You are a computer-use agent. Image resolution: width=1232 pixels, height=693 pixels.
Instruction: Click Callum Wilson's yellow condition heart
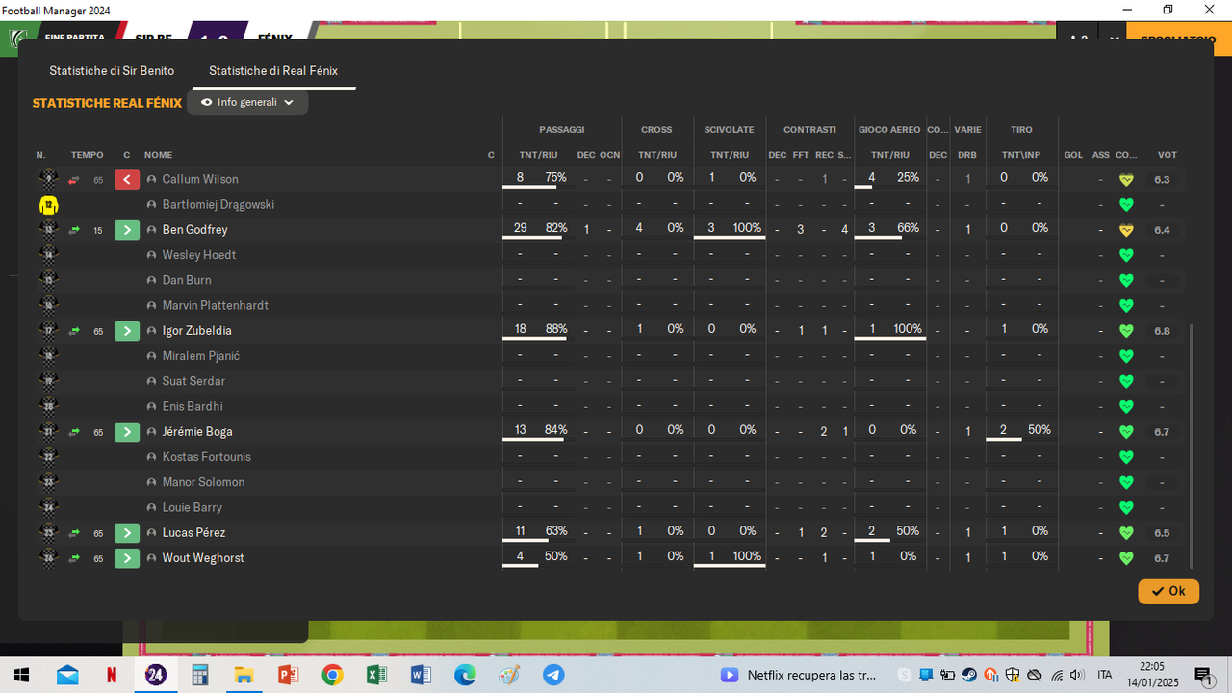(1126, 180)
